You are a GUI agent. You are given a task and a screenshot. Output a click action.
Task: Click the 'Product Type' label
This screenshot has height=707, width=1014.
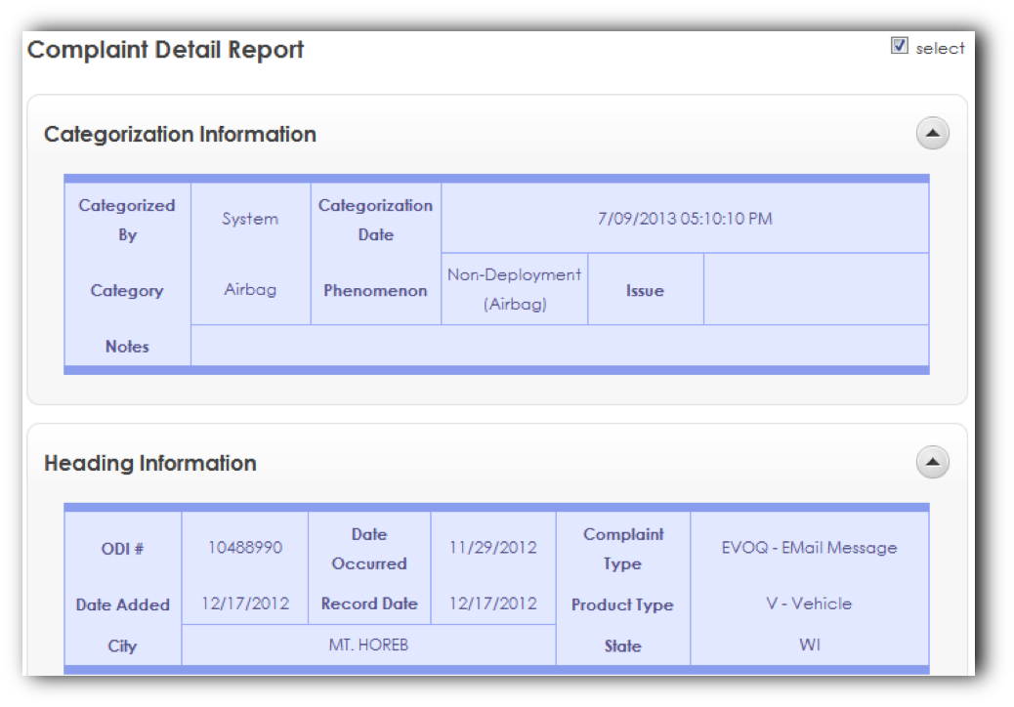pyautogui.click(x=622, y=604)
